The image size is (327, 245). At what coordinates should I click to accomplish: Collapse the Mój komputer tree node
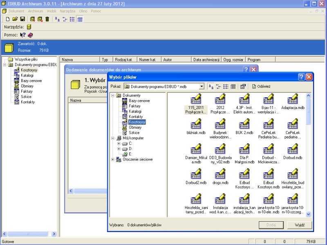pos(113,138)
